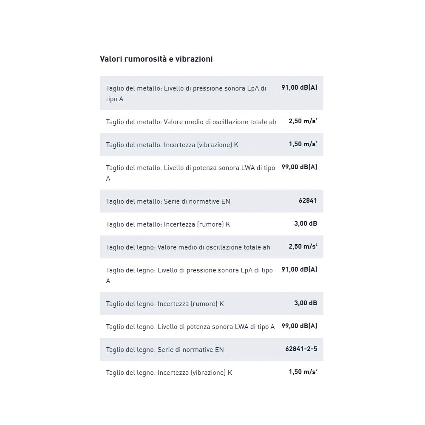Click the 91,00 dB(A) value for wood cutting
Image resolution: width=425 pixels, height=425 pixels.
299,269
